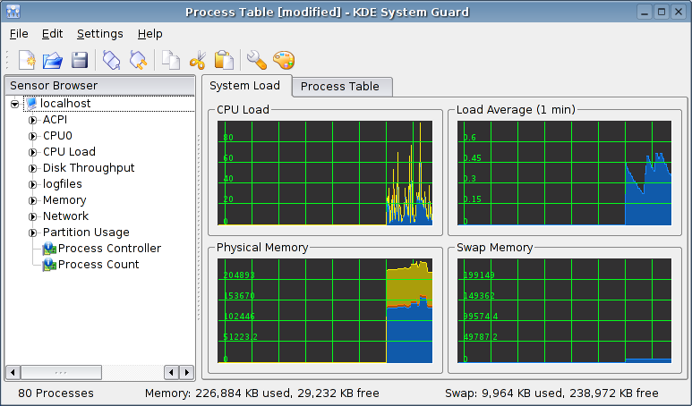Expand the ACPI tree node
This screenshot has height=406, width=692.
32,120
